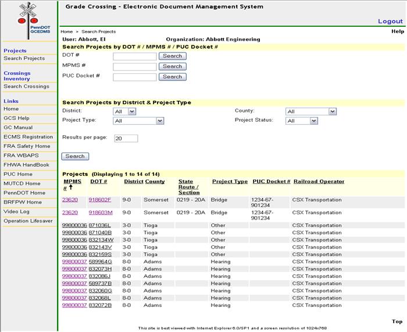407x332 pixels.
Task: Jump to page top via Top link
Action: click(x=397, y=322)
